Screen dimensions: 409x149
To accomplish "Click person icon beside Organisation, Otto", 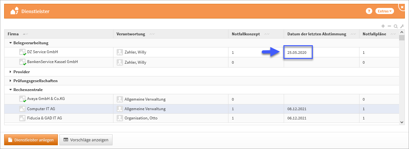I will (x=120, y=118).
